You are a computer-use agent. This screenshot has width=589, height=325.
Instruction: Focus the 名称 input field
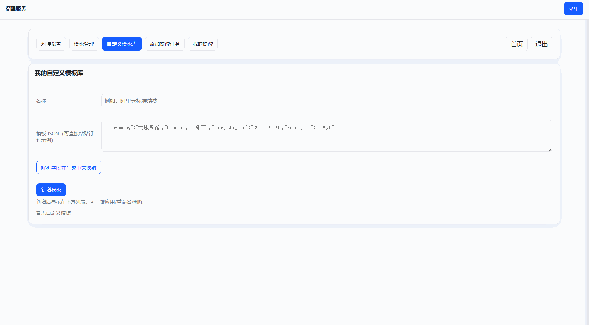pyautogui.click(x=143, y=101)
